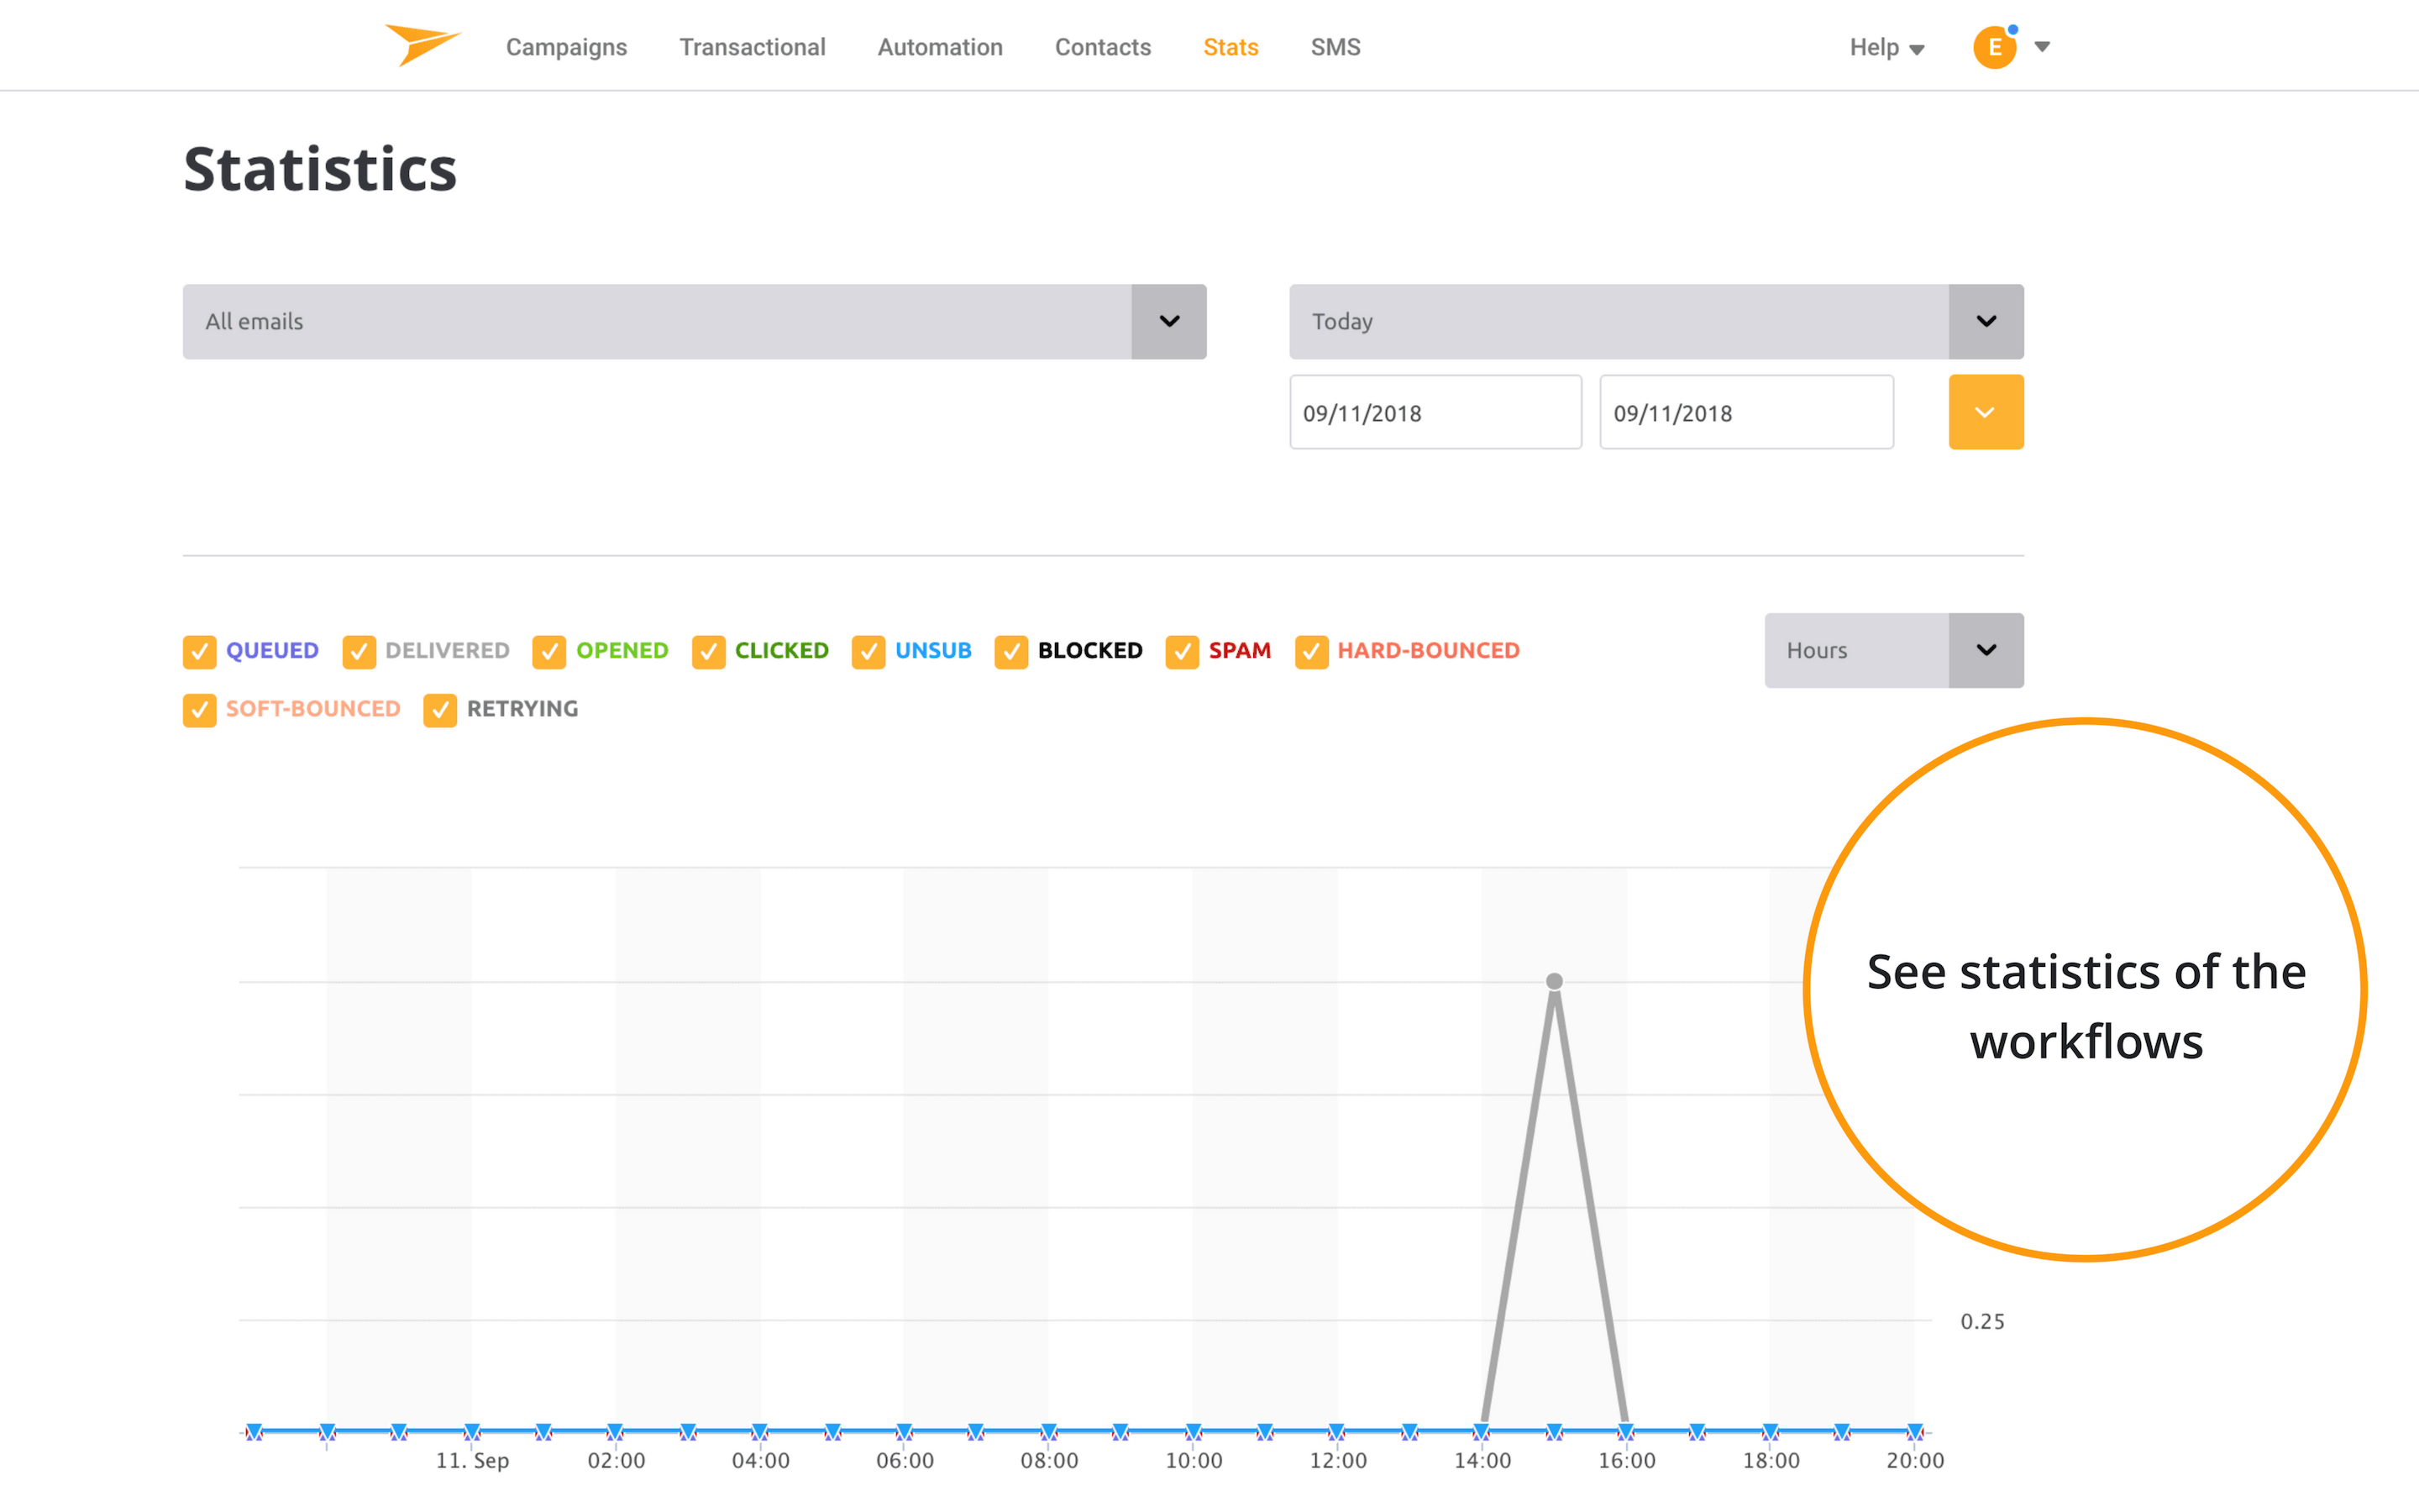Expand the All emails dropdown
This screenshot has height=1512, width=2419.
pyautogui.click(x=1168, y=321)
